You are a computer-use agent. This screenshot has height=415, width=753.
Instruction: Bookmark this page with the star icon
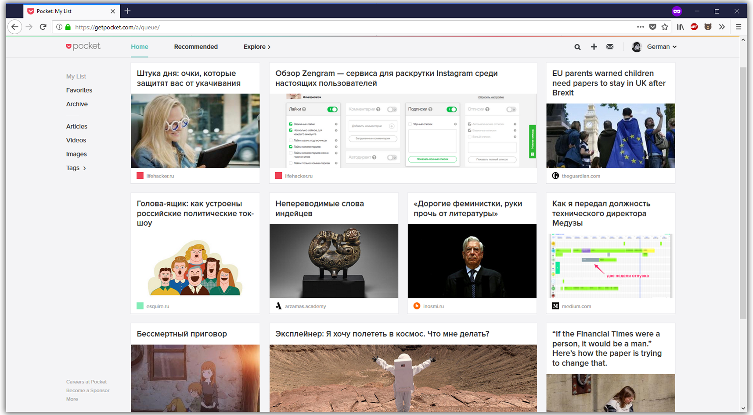[x=665, y=27]
